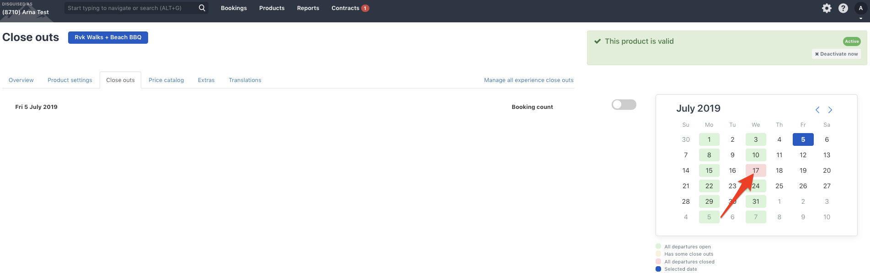870x273 pixels.
Task: Open the settings gear menu
Action: pyautogui.click(x=827, y=8)
